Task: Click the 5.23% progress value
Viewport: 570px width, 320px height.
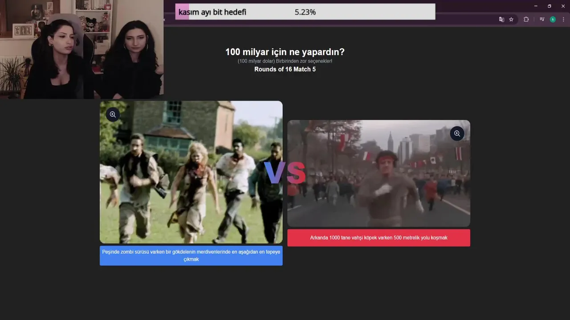Action: pyautogui.click(x=305, y=12)
